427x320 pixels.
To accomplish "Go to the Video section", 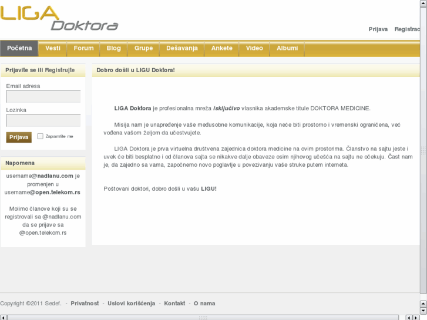I will point(254,48).
